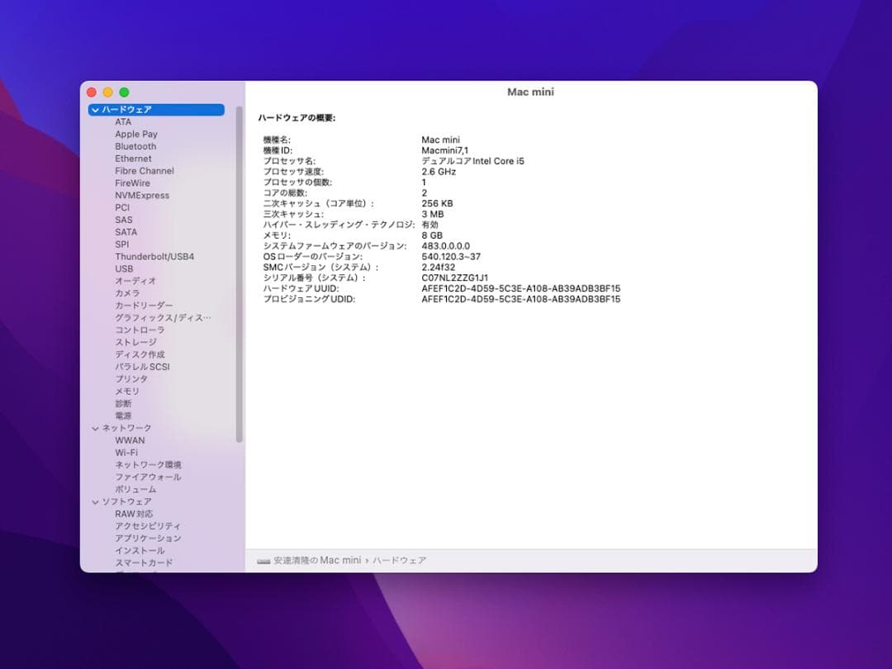Open the ストレージ sidebar item

tap(135, 342)
